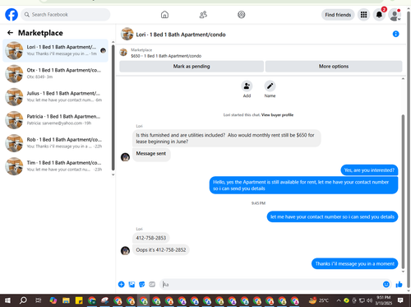Open more actions plus icon in composer

(x=122, y=285)
